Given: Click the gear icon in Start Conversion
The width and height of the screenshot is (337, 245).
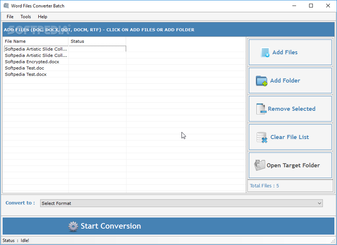Looking at the screenshot, I should pos(73,226).
